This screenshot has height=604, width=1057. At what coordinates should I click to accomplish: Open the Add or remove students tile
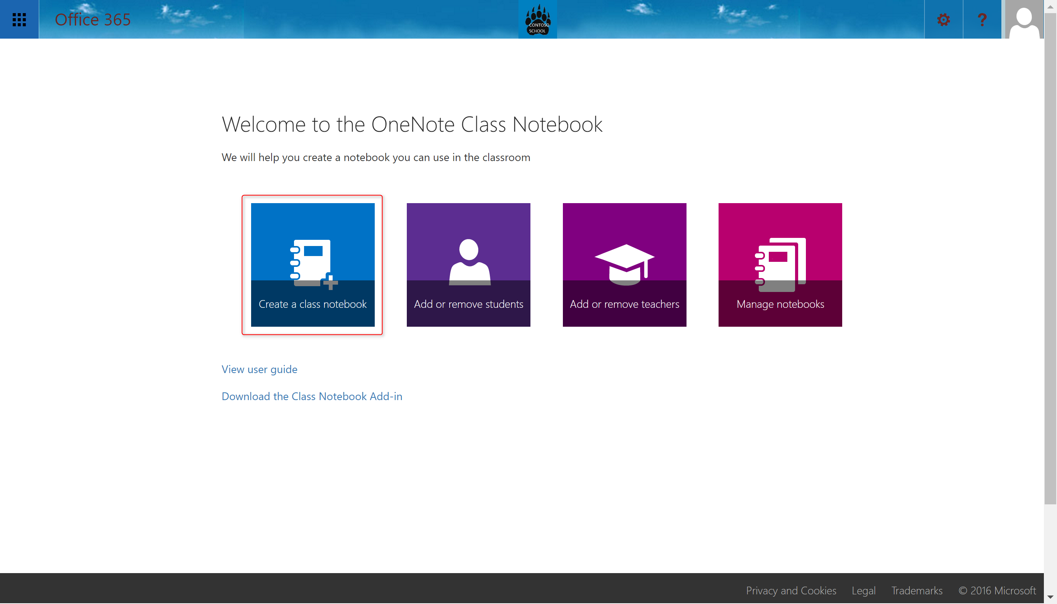(468, 265)
